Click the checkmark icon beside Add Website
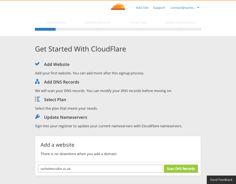Screen dimensions: 236x184 (x=37, y=64)
